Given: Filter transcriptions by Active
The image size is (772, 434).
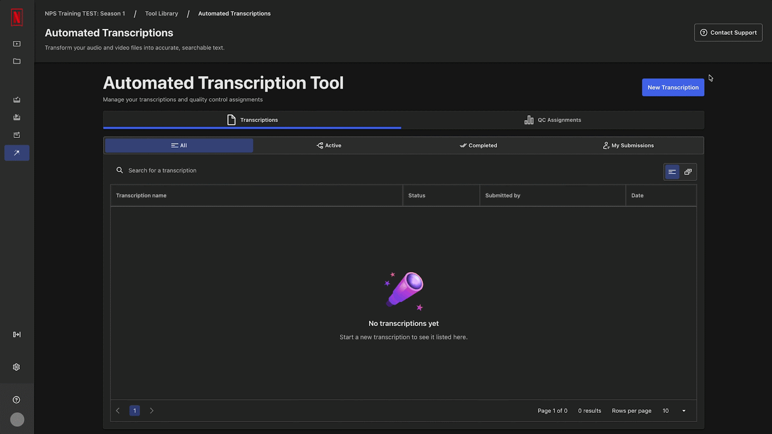Looking at the screenshot, I should (329, 146).
